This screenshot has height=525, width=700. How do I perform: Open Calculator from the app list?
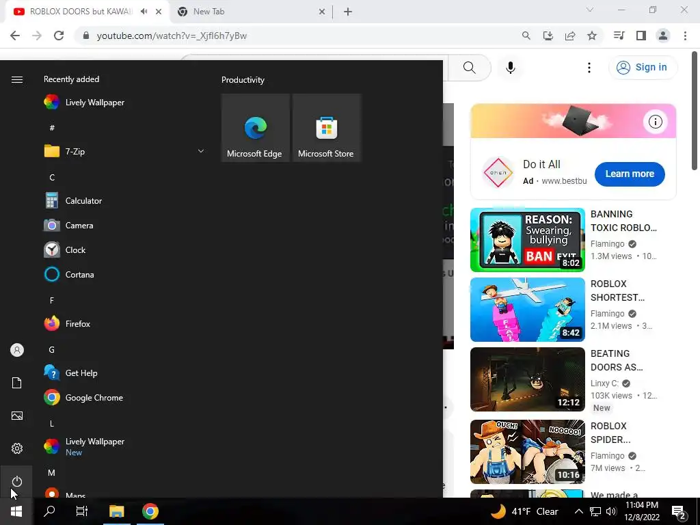(x=125, y=200)
